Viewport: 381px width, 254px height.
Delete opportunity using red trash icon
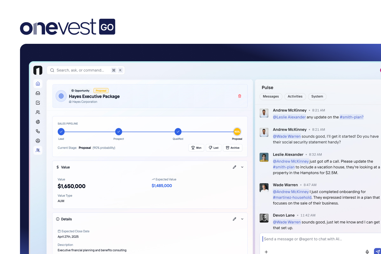(240, 96)
